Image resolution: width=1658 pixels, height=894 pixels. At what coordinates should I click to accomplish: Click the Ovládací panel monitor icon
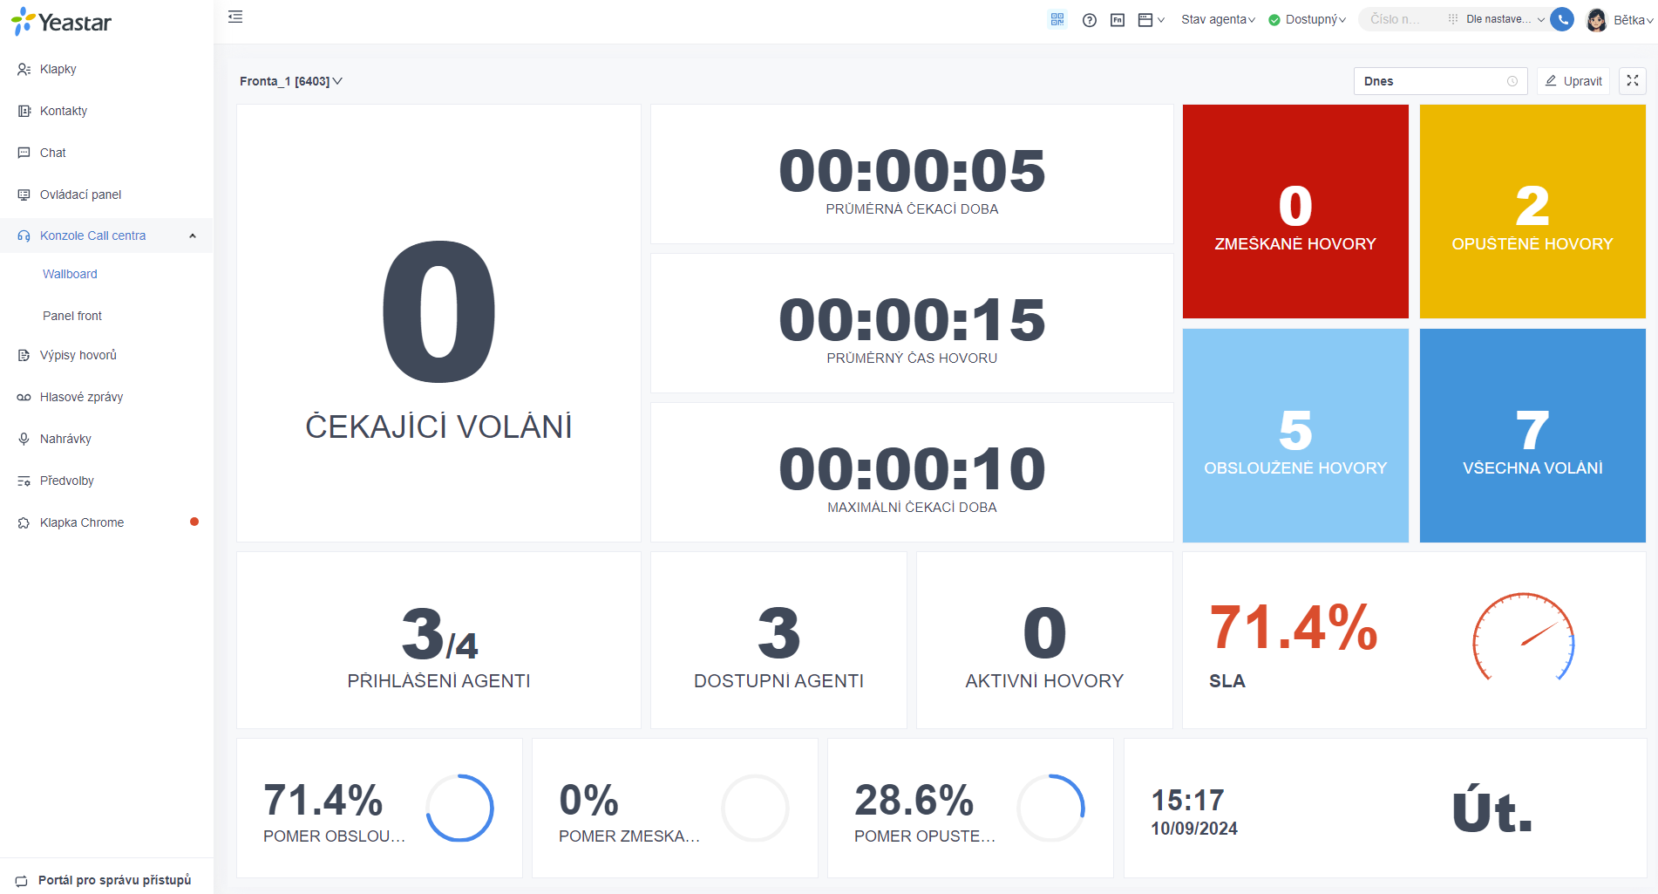tap(24, 194)
